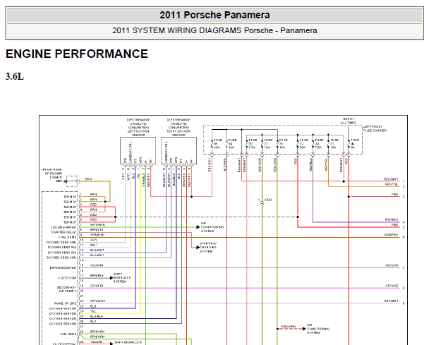The height and width of the screenshot is (345, 424).
Task: Click the 'LEFT FRONT FUSE CARRIER' label
Action: pyautogui.click(x=375, y=128)
